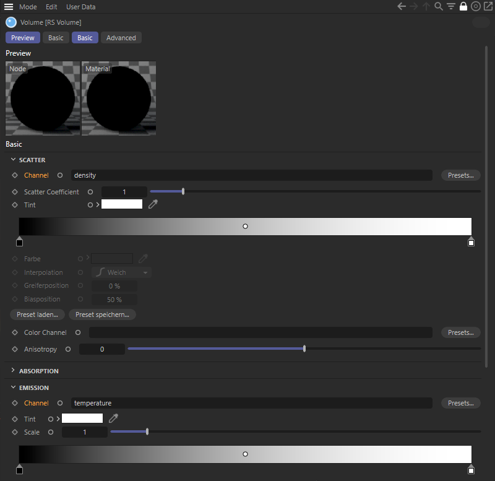Switch to the Advanced tab
The height and width of the screenshot is (481, 495).
[121, 38]
